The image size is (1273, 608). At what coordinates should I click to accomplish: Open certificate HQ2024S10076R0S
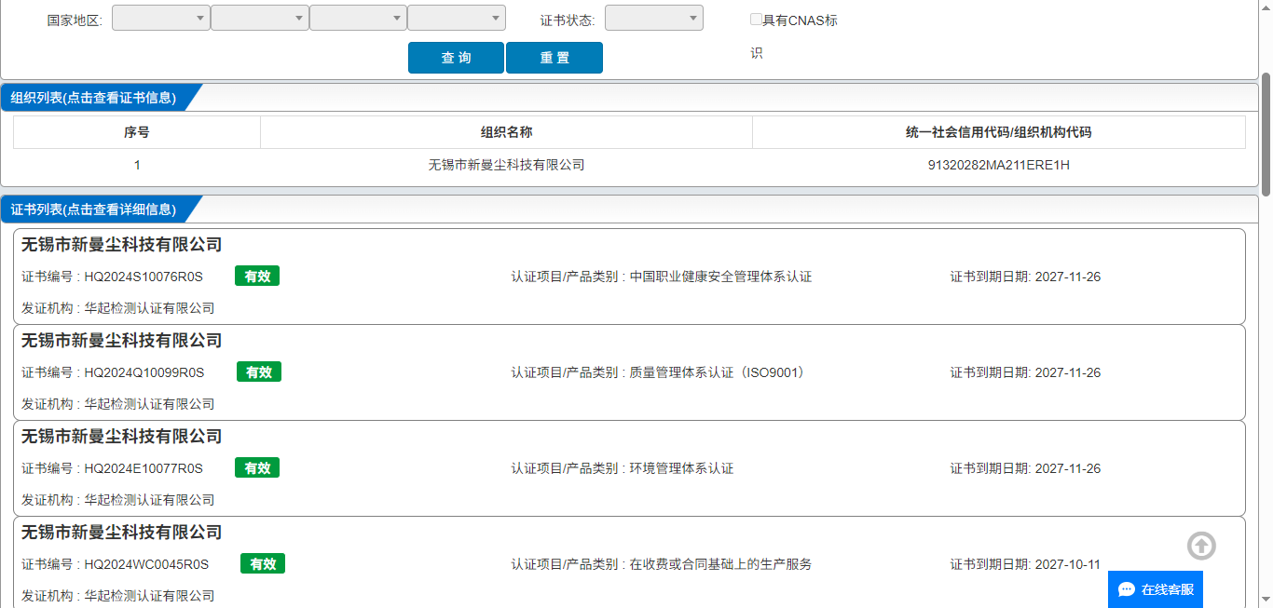pos(144,277)
